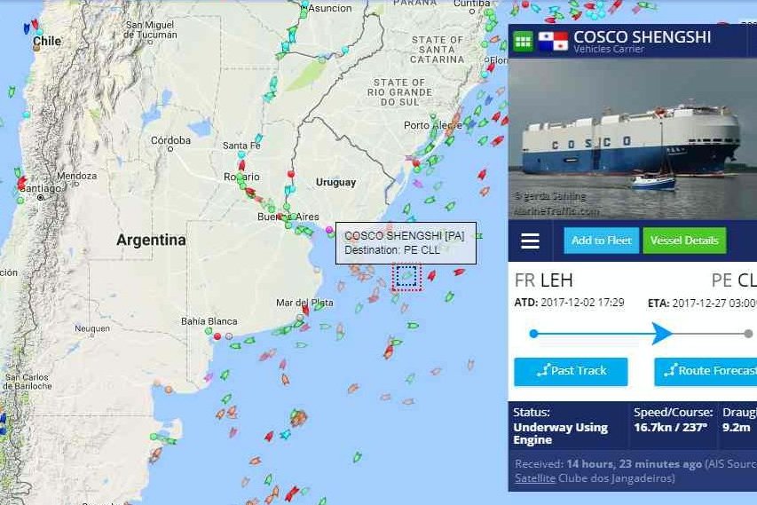
Task: Click the COSCO SHENGSHI destination tooltip
Action: (406, 243)
